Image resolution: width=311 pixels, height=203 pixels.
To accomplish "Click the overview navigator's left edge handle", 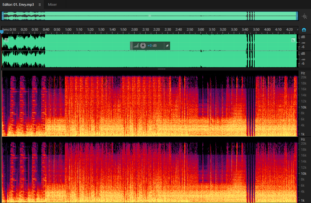I will 3,16.
